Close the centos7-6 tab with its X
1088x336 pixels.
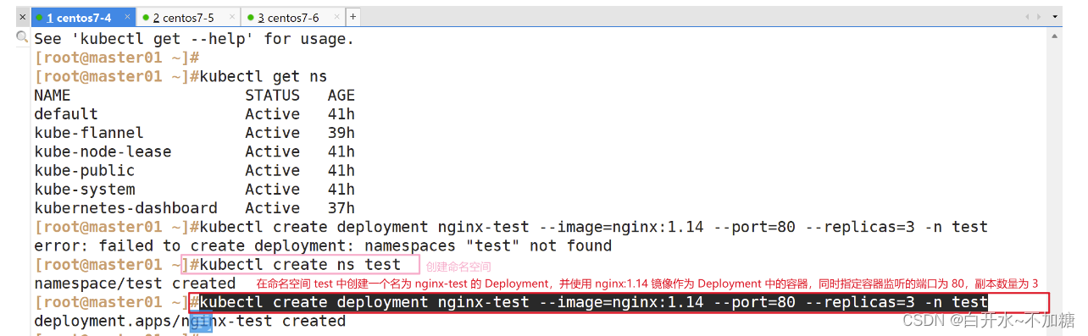336,17
